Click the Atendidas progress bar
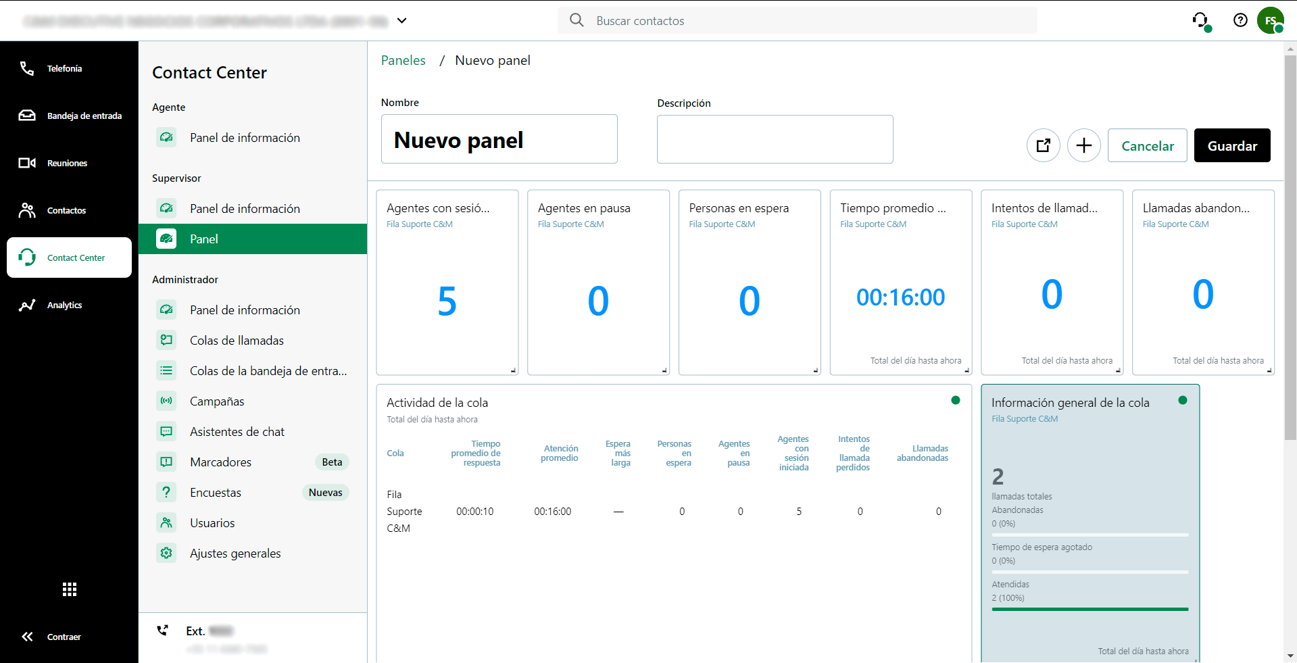1297x663 pixels. pyautogui.click(x=1089, y=609)
